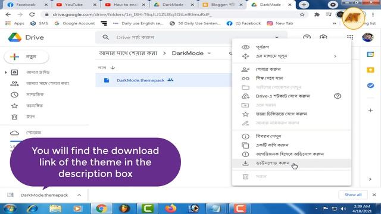Screen dimensions: 381x214
Task: Click the New (plus) button in Drive
Action: pos(26,57)
